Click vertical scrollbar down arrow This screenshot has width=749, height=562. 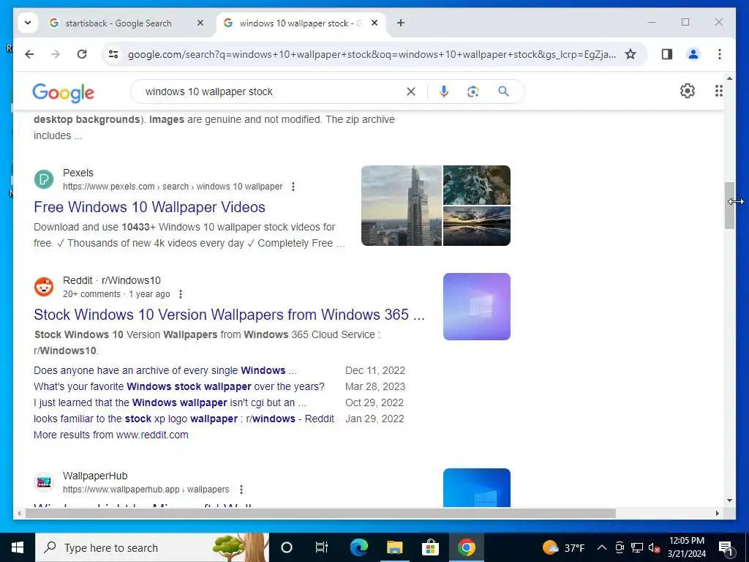click(729, 501)
